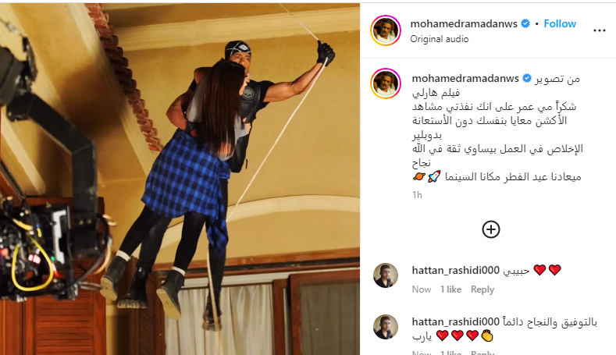
Task: Click hattan_rashidi000 username on first comment
Action: tap(455, 270)
